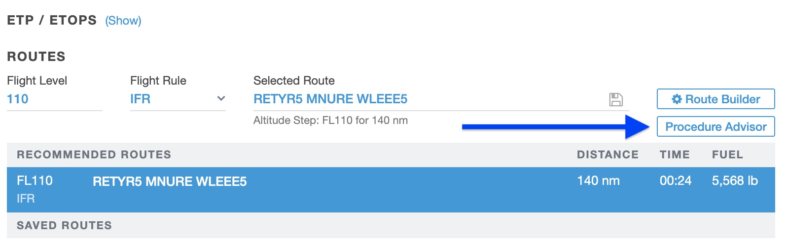Click the IFR flight rule value
Image resolution: width=786 pixels, height=239 pixels.
click(141, 99)
